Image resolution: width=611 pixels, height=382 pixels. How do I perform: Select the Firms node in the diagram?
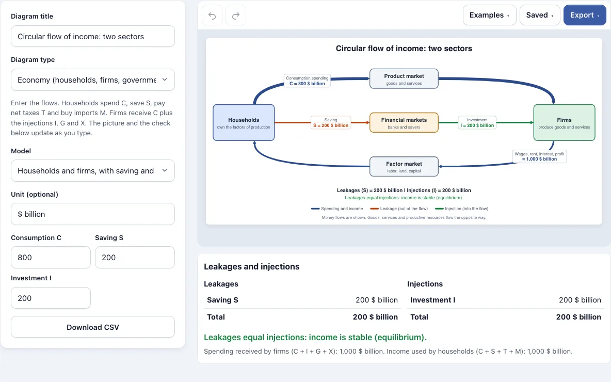[564, 122]
